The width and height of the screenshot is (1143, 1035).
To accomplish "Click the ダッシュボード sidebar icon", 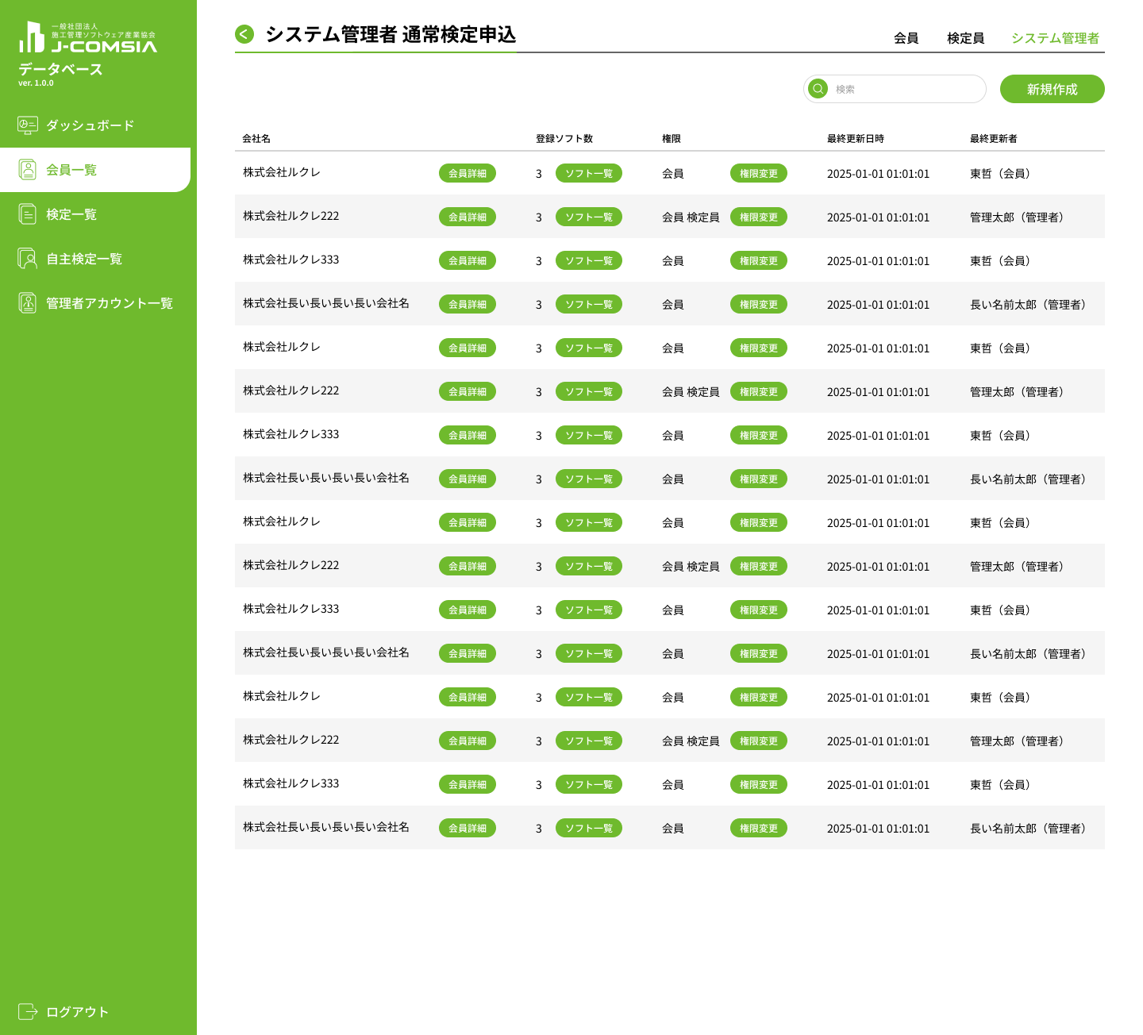I will pos(28,125).
